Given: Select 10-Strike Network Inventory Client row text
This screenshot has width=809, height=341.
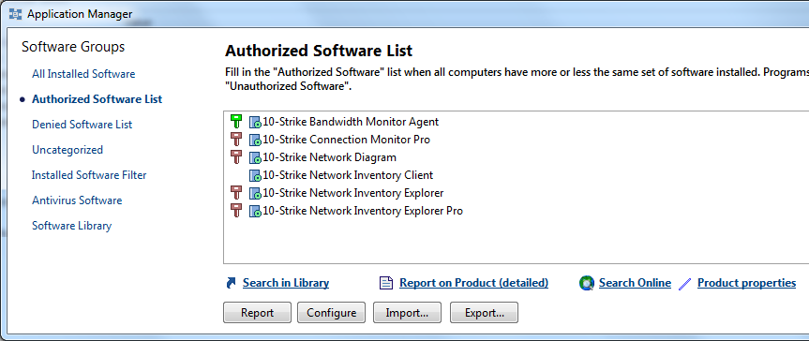Looking at the screenshot, I should coord(348,175).
